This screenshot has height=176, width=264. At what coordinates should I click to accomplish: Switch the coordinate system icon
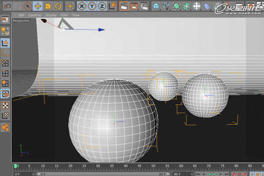pyautogui.click(x=112, y=6)
